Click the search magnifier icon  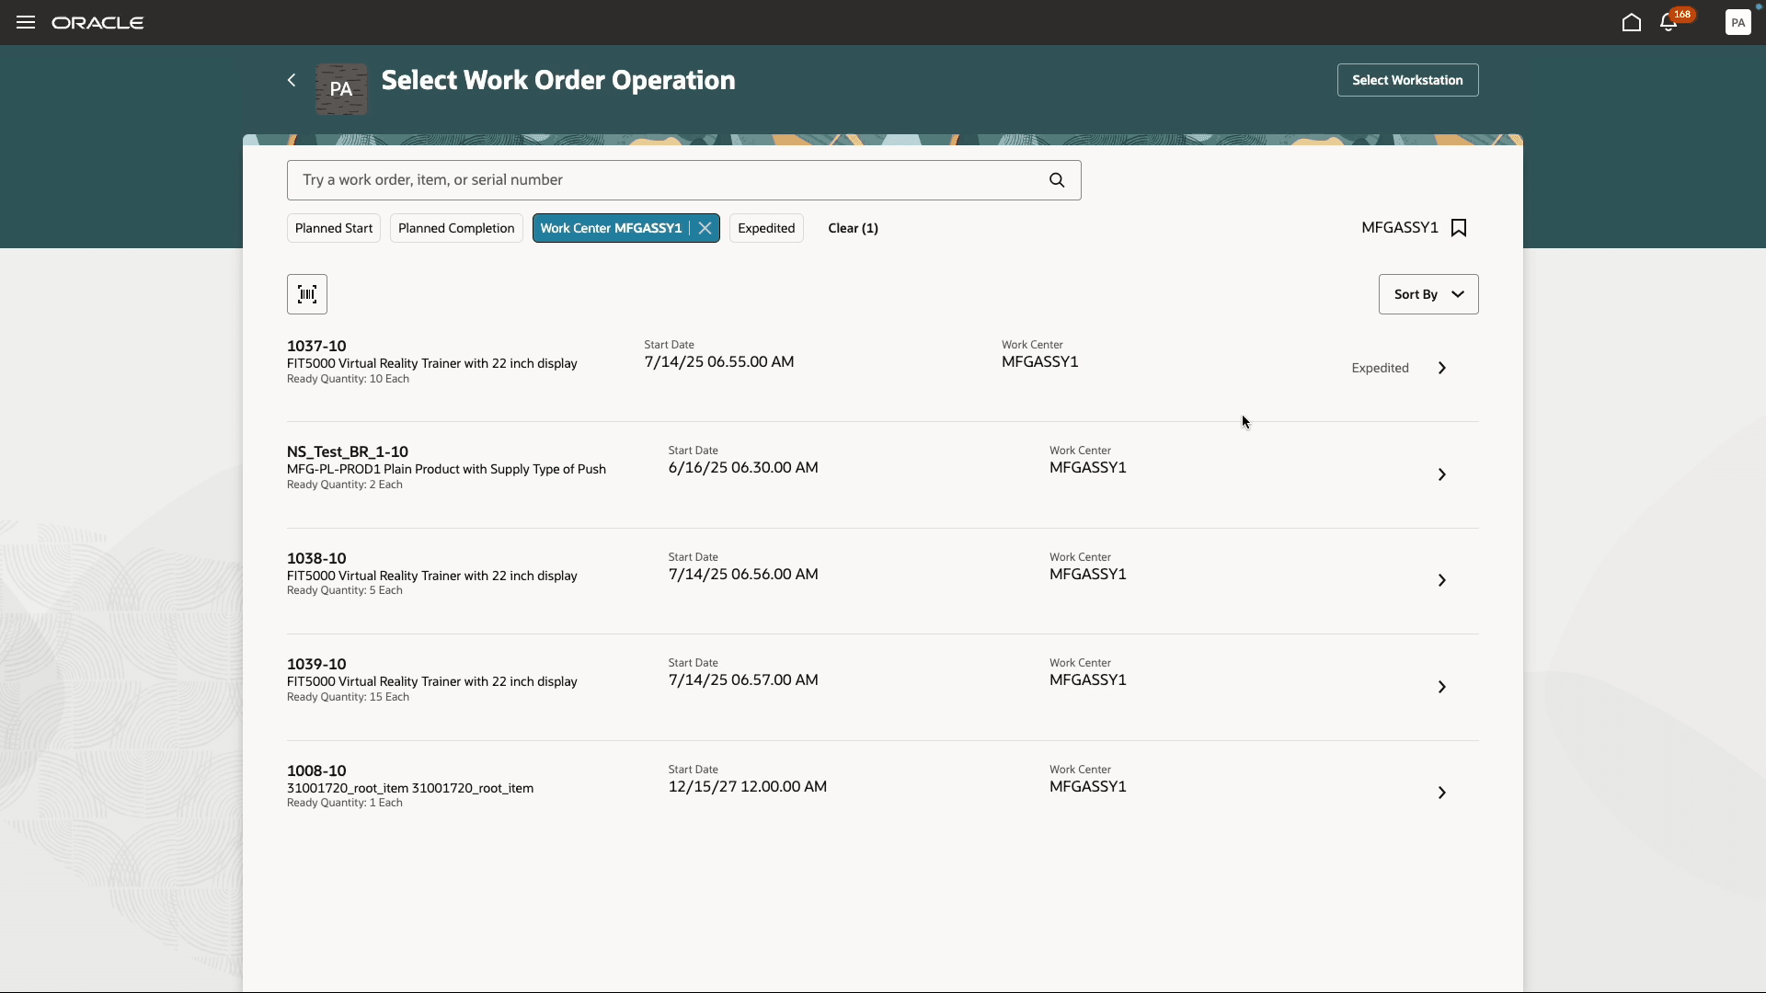pyautogui.click(x=1056, y=179)
